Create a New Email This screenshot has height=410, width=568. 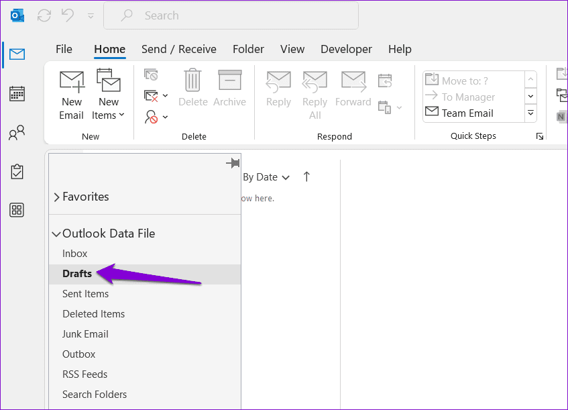70,94
